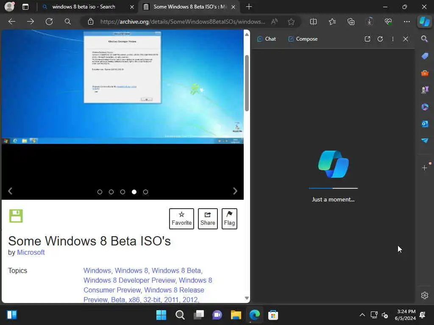Image resolution: width=434 pixels, height=325 pixels.
Task: Activate the Read aloud icon
Action: (274, 22)
